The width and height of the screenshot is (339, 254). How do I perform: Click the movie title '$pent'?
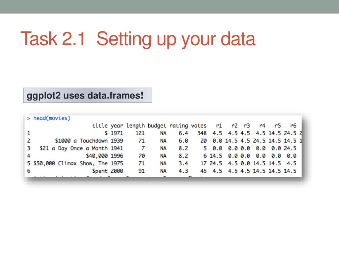click(x=100, y=171)
